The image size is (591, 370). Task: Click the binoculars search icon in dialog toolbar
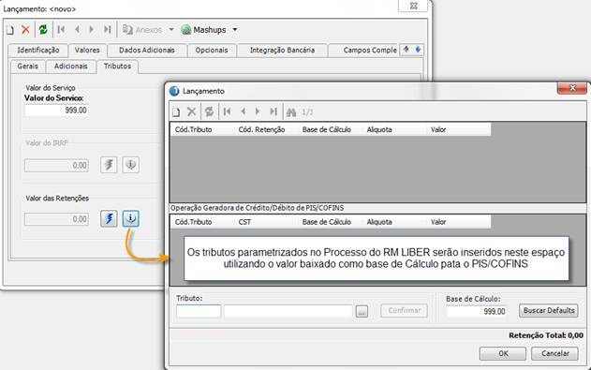(x=291, y=111)
